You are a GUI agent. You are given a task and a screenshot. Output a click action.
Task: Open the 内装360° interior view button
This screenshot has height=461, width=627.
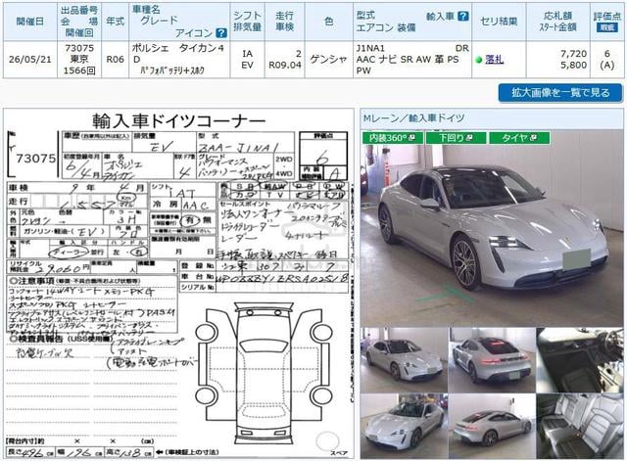(392, 138)
